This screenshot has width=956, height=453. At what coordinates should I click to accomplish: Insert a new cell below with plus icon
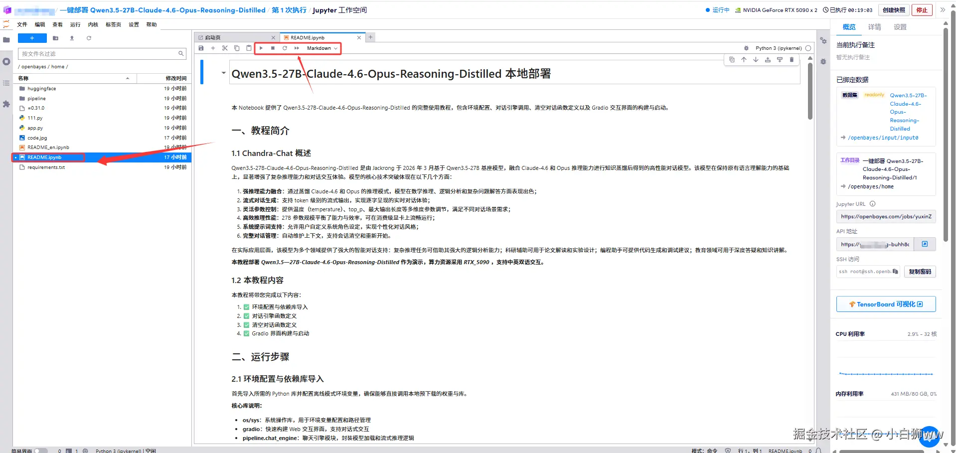[x=213, y=48]
